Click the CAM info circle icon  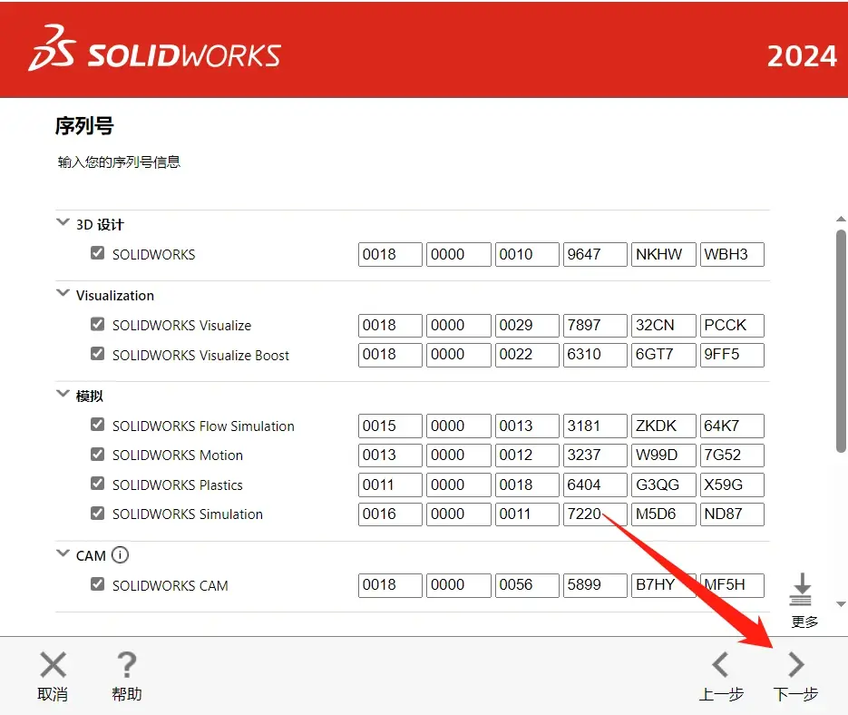(x=120, y=554)
